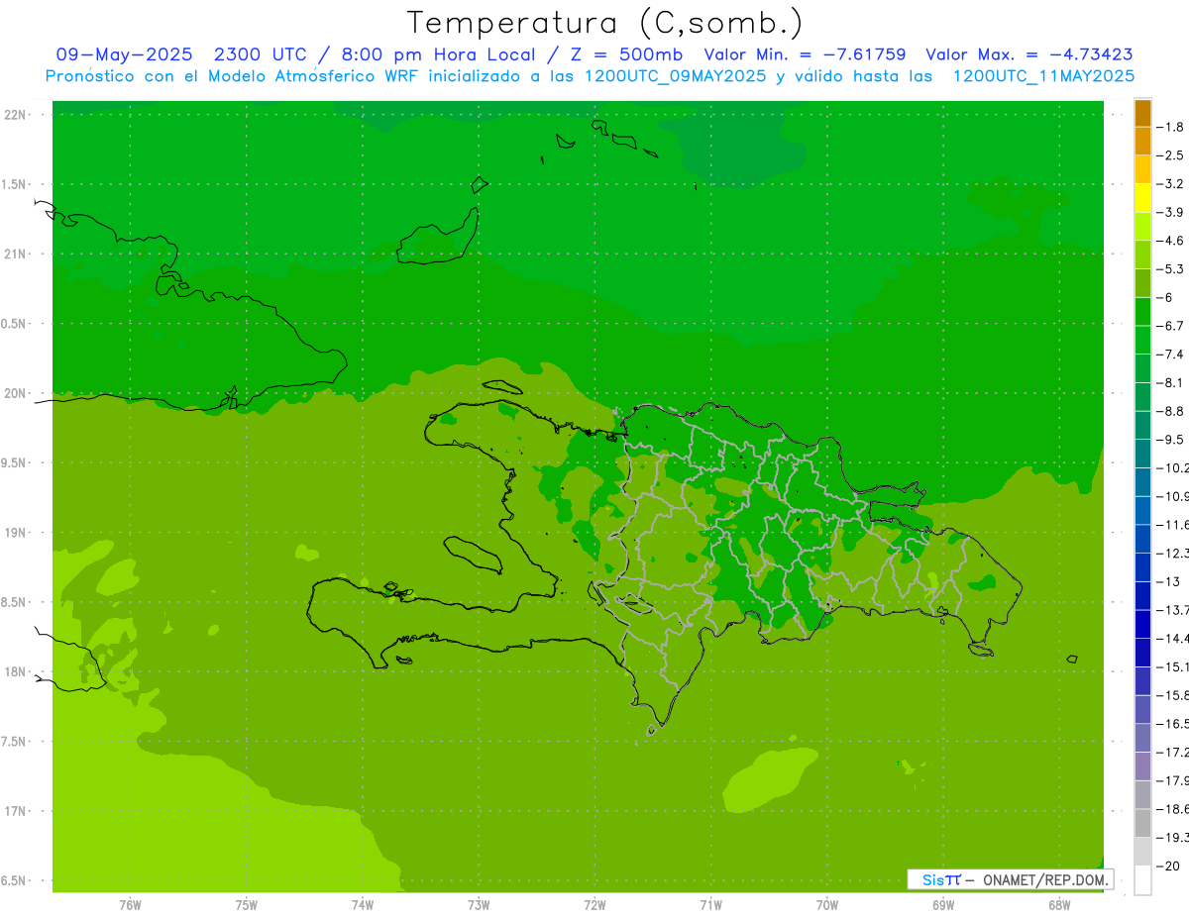Select the date text '09-May-2025'
This screenshot has width=1189, height=918.
(x=124, y=54)
